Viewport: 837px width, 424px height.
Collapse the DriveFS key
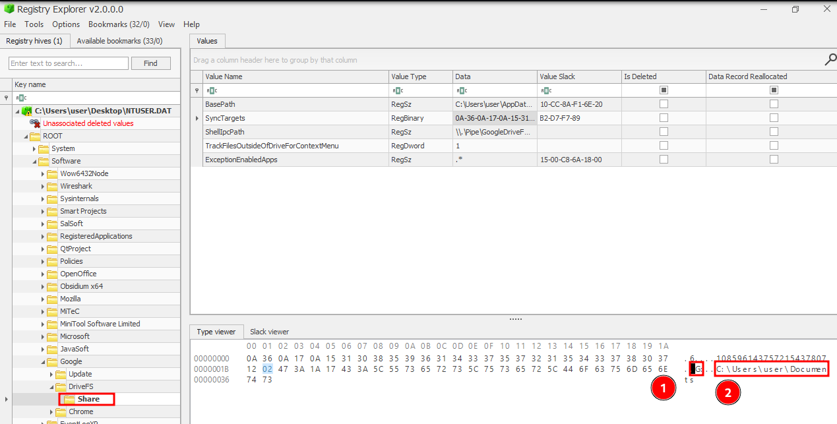pos(52,387)
